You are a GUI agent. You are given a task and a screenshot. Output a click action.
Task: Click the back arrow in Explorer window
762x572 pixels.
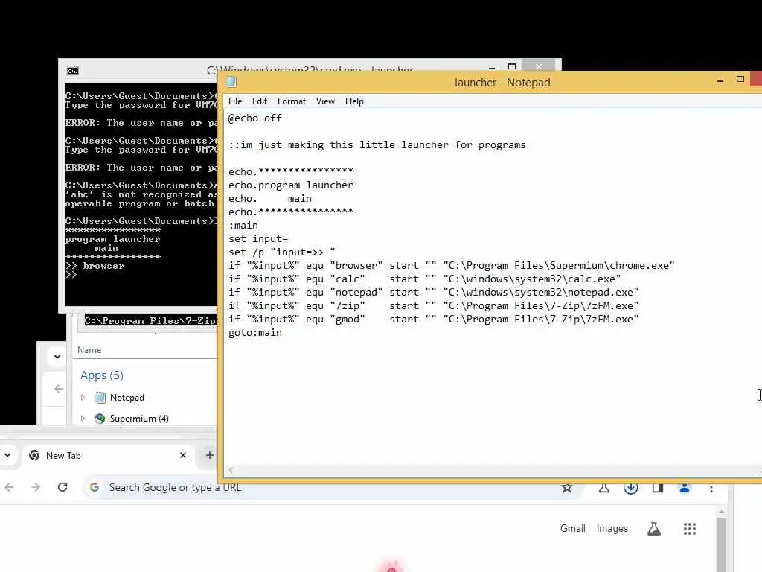(59, 389)
